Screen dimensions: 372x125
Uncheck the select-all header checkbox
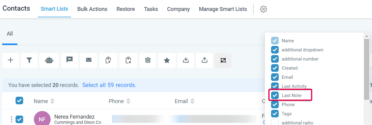19,101
